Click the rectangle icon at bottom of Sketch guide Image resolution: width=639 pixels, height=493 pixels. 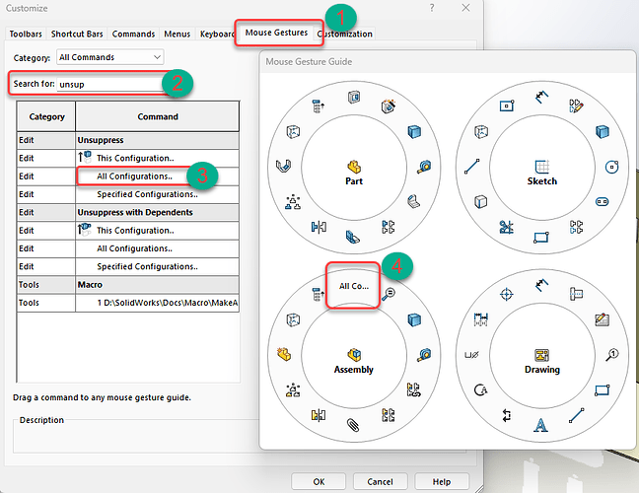tap(541, 239)
